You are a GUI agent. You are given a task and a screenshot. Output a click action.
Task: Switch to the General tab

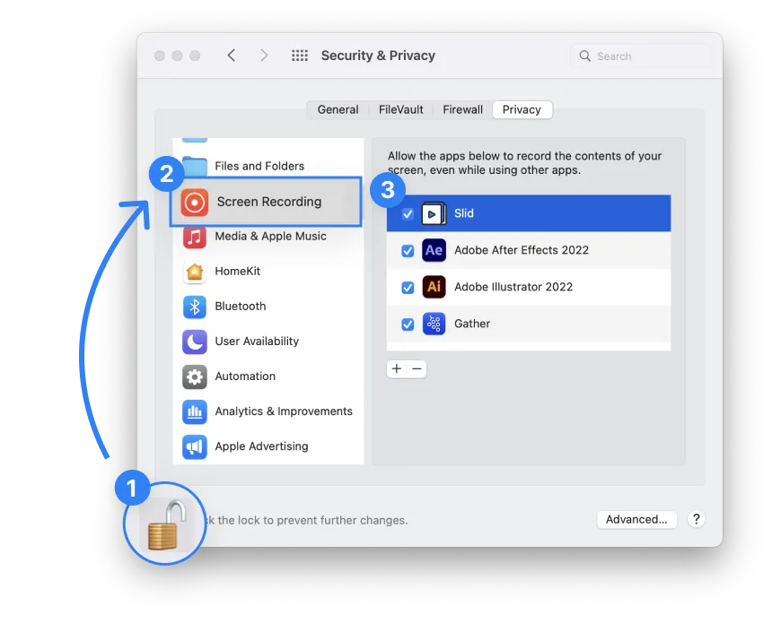[x=338, y=109]
